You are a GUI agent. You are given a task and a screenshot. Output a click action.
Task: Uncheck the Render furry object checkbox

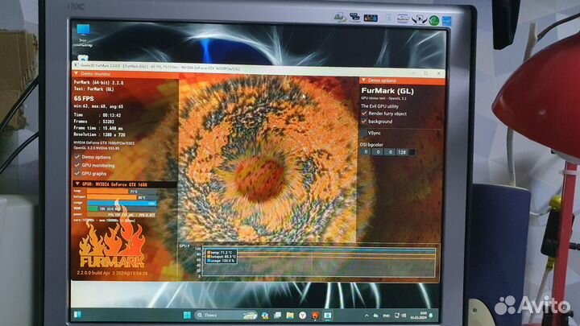[x=365, y=113]
